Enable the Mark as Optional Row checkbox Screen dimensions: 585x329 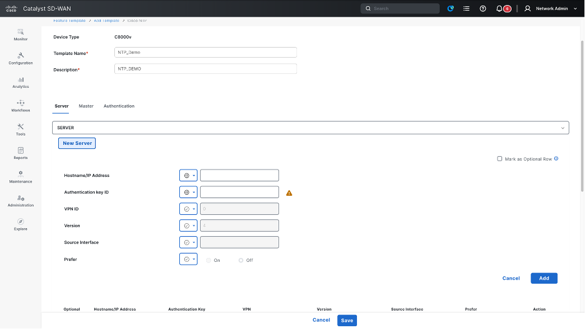499,158
